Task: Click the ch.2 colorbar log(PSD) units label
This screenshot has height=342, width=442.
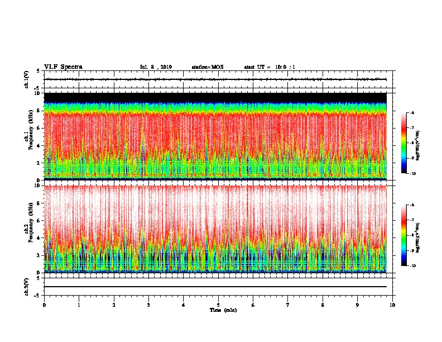Action: click(x=418, y=238)
